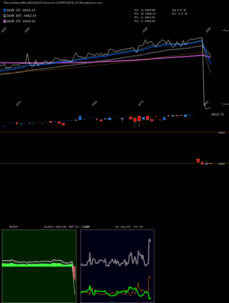
Task: Select the 'DOW ST: 1053.15' legend text
Action: (21, 10)
